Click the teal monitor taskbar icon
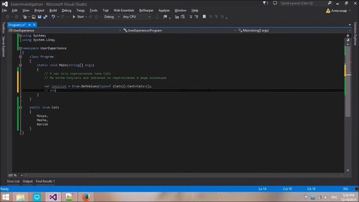Screen dimensions: 359x202 pos(37,197)
